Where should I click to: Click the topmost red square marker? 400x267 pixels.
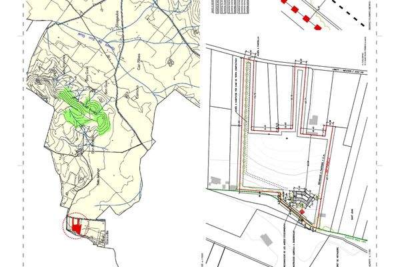(x=285, y=2)
